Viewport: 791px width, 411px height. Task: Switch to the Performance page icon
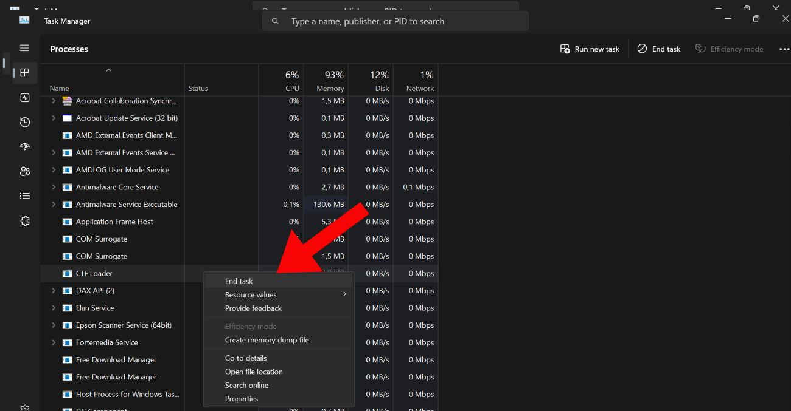(25, 98)
